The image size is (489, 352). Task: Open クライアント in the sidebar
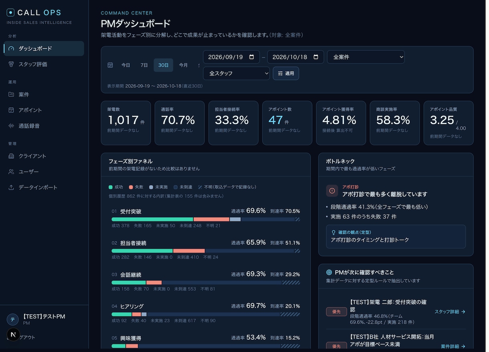(44, 156)
